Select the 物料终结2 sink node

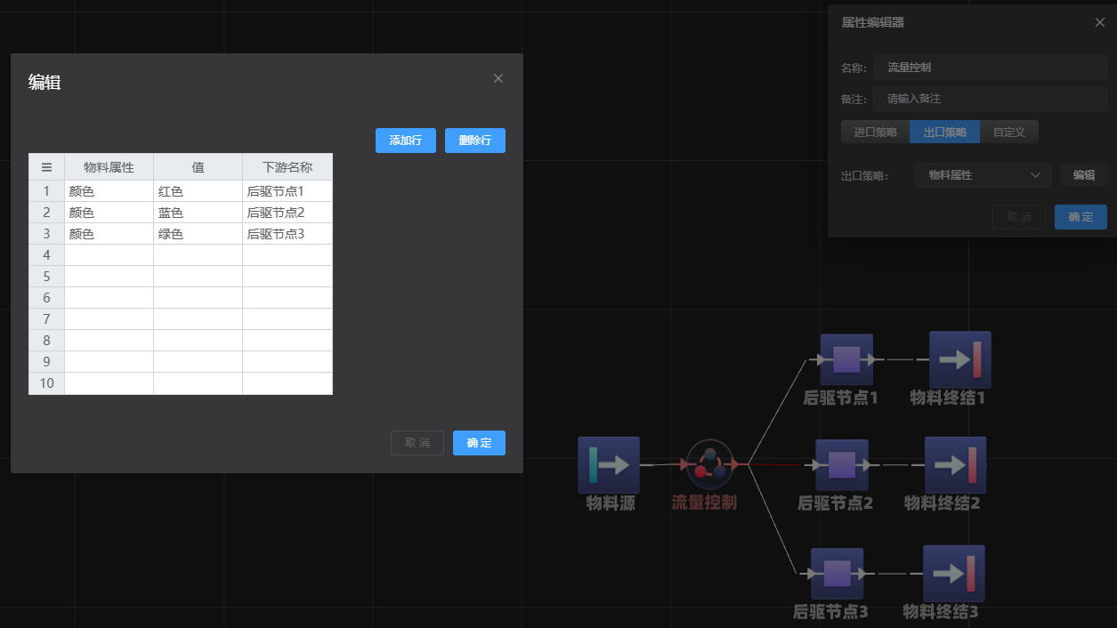pyautogui.click(x=955, y=464)
